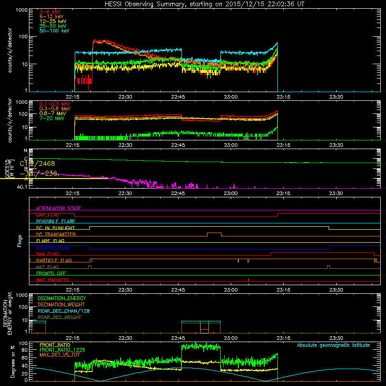Click the HESSI Observing Summary title

[x=204, y=4]
